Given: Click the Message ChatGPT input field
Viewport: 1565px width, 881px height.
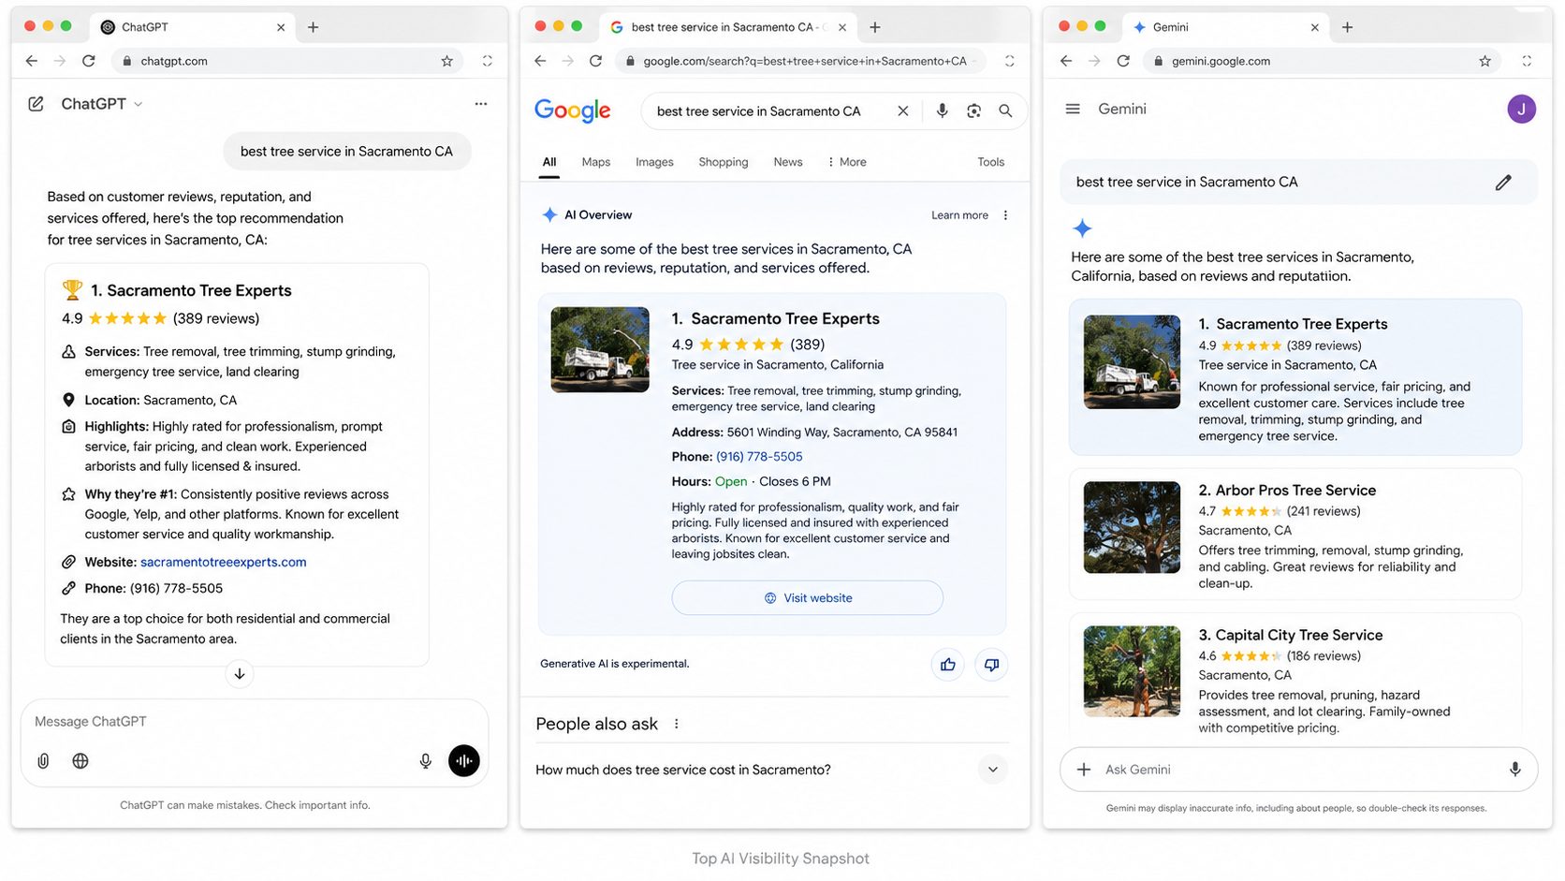Looking at the screenshot, I should [255, 722].
